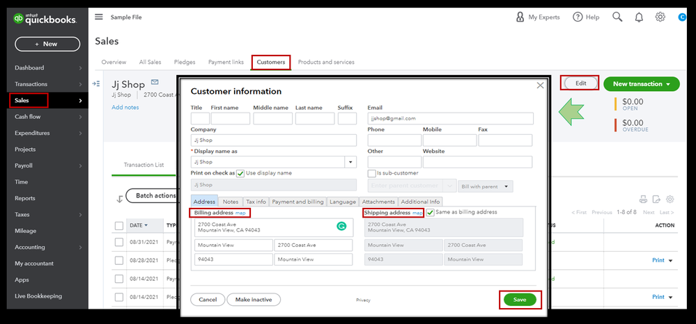Select the Tax info tab
696x324 pixels.
256,202
